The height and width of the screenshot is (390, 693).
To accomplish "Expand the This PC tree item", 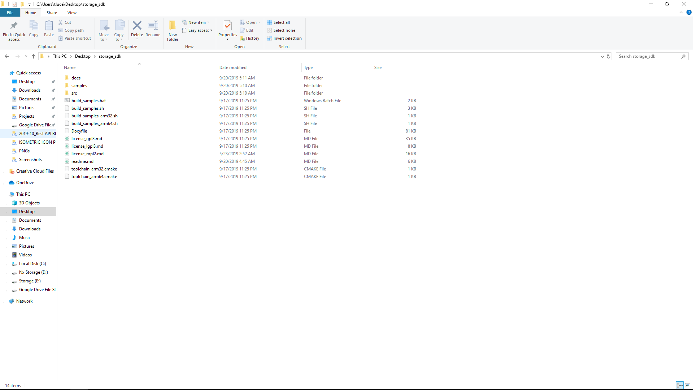I will (4, 194).
